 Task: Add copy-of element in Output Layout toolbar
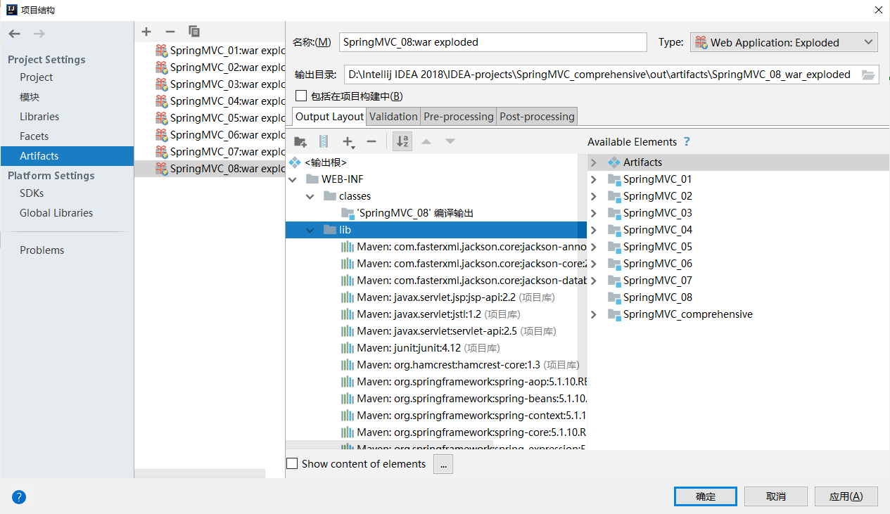pyautogui.click(x=348, y=141)
